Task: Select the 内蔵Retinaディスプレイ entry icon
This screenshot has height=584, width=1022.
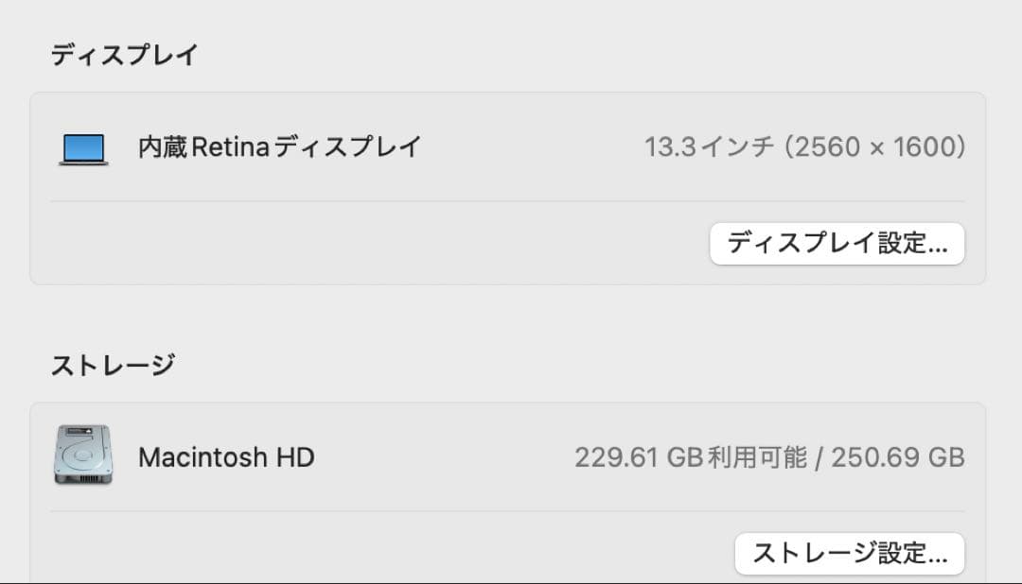Action: click(x=83, y=147)
